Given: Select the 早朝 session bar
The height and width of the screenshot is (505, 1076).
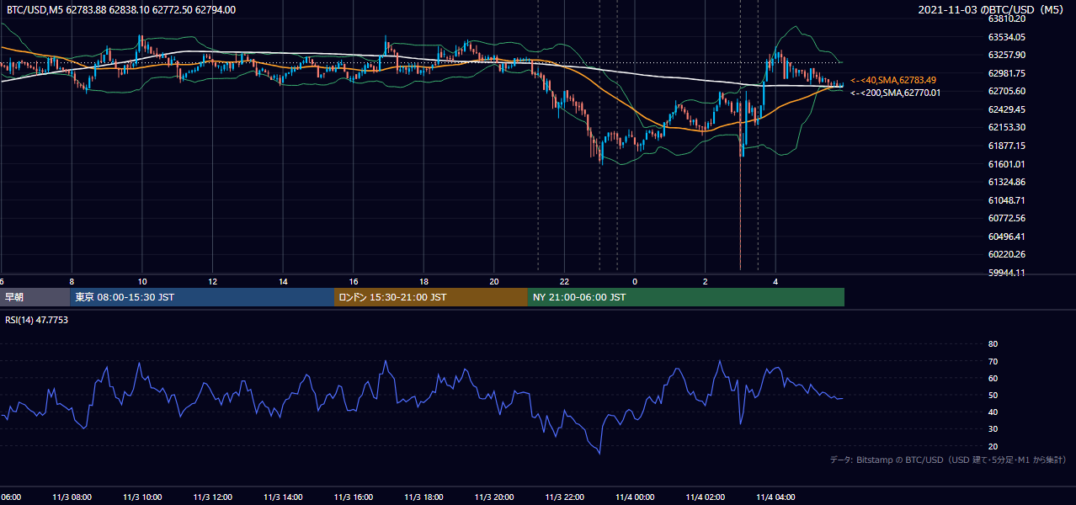Looking at the screenshot, I should (35, 297).
